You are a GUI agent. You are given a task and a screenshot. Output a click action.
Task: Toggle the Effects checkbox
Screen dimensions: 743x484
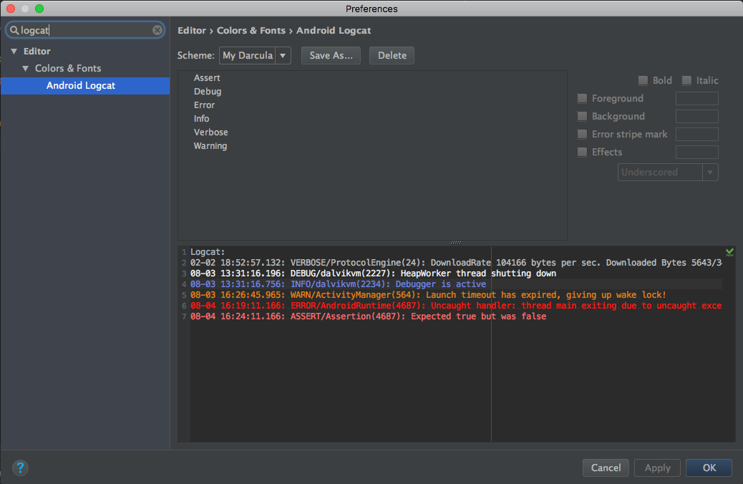pyautogui.click(x=583, y=153)
